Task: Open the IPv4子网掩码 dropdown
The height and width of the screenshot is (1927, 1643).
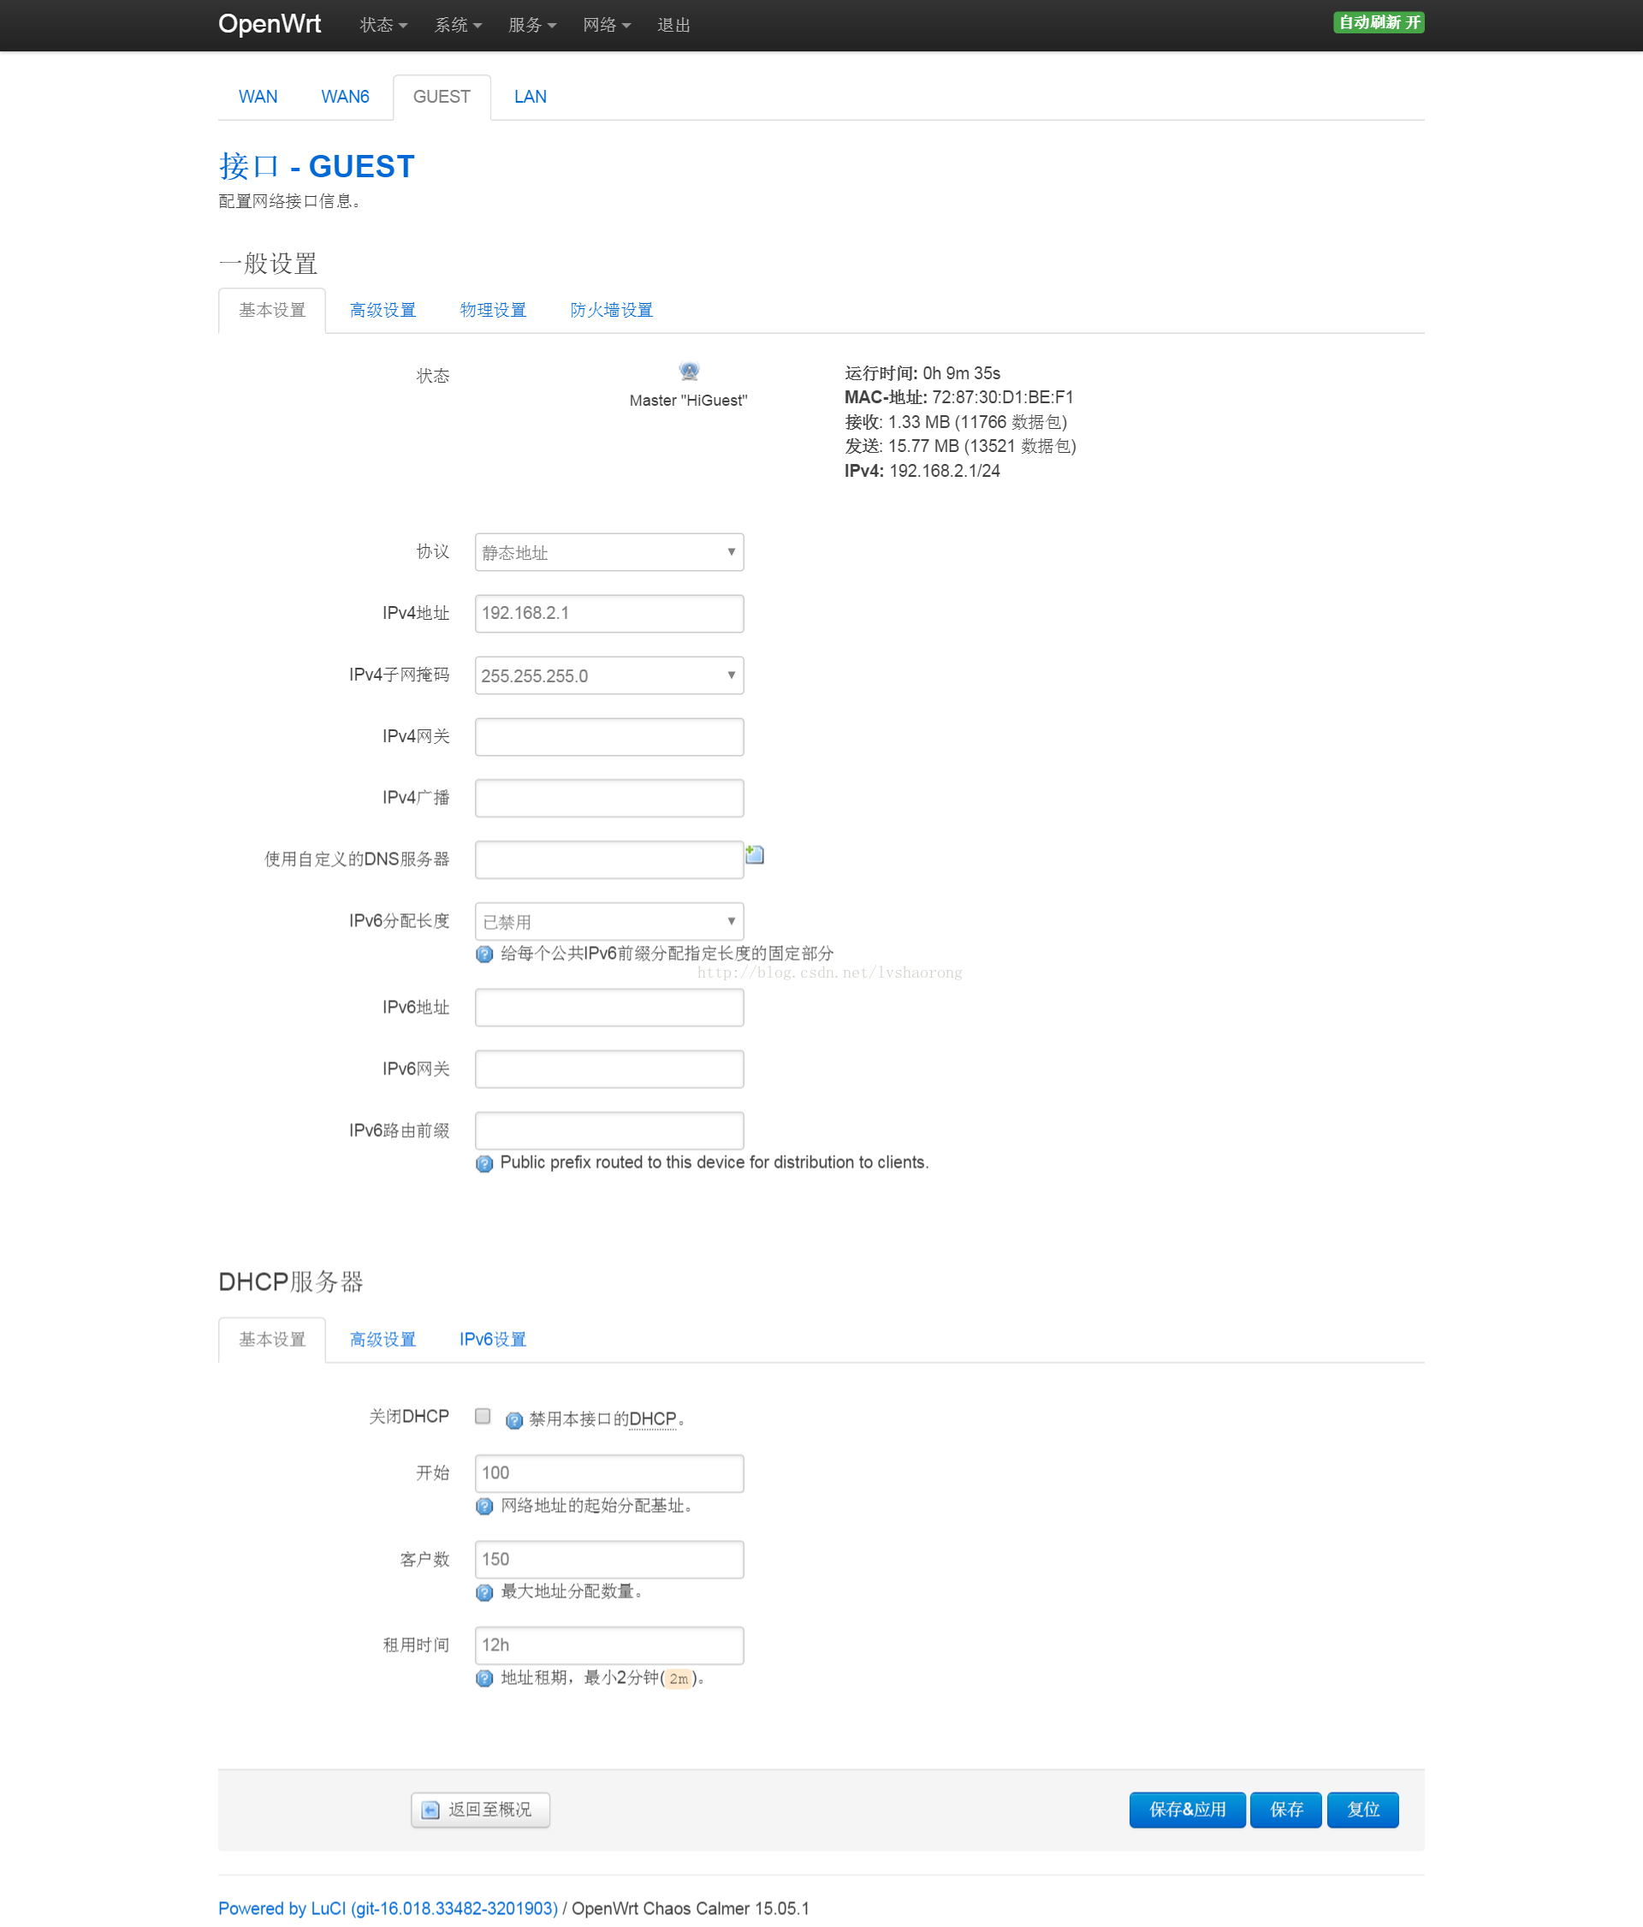Action: coord(609,675)
